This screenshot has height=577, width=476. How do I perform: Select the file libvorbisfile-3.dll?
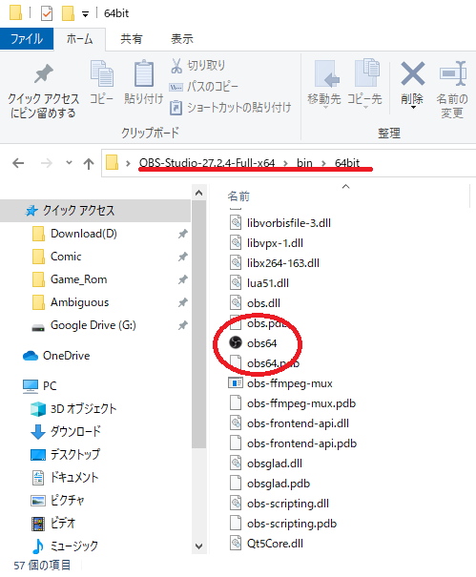(280, 222)
